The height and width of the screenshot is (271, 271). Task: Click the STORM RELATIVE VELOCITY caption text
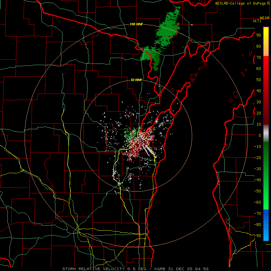tap(93, 269)
